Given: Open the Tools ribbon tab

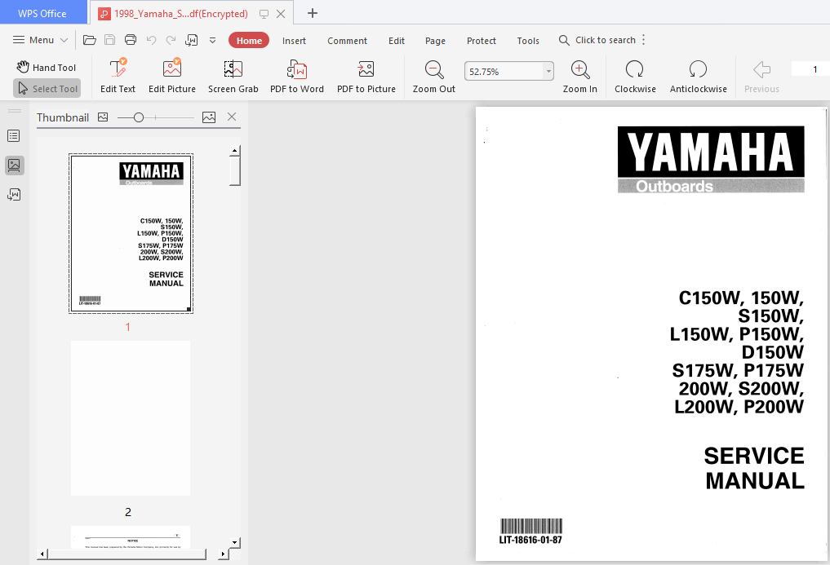Looking at the screenshot, I should pyautogui.click(x=528, y=41).
